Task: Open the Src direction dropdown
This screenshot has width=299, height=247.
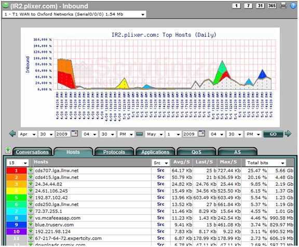Action: click(x=160, y=163)
